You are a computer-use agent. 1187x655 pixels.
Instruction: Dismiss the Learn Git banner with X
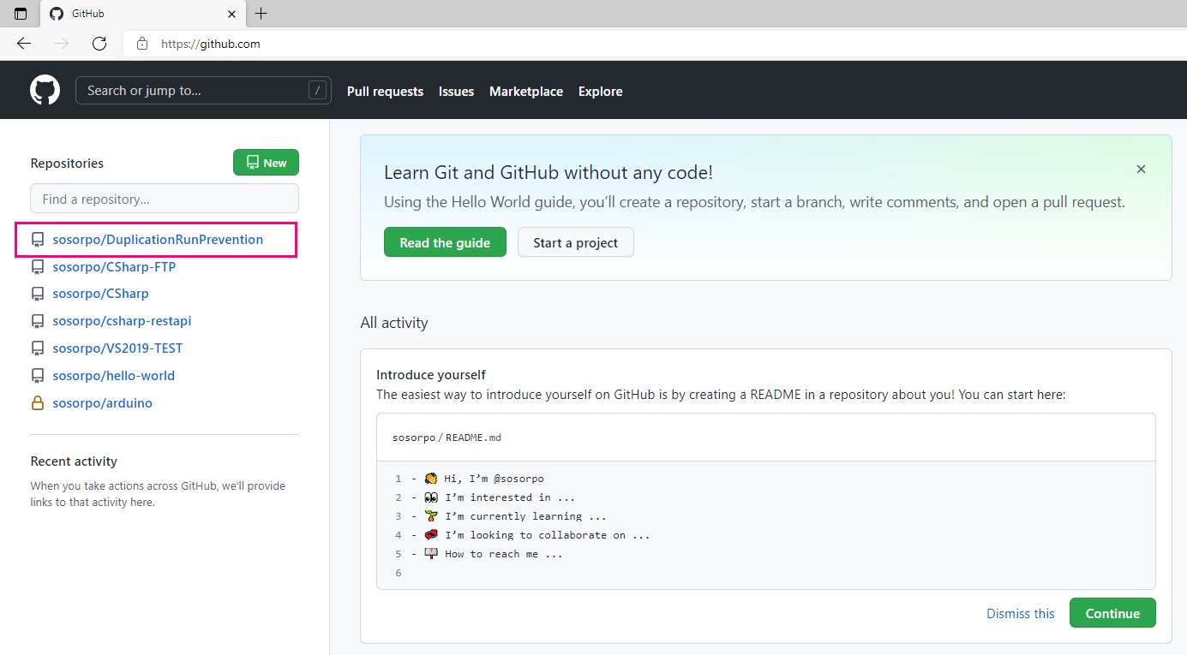pyautogui.click(x=1141, y=170)
